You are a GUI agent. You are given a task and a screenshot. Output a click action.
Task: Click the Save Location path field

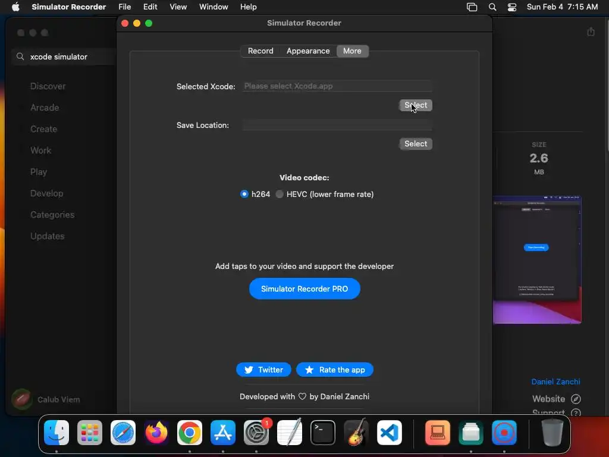click(x=337, y=125)
